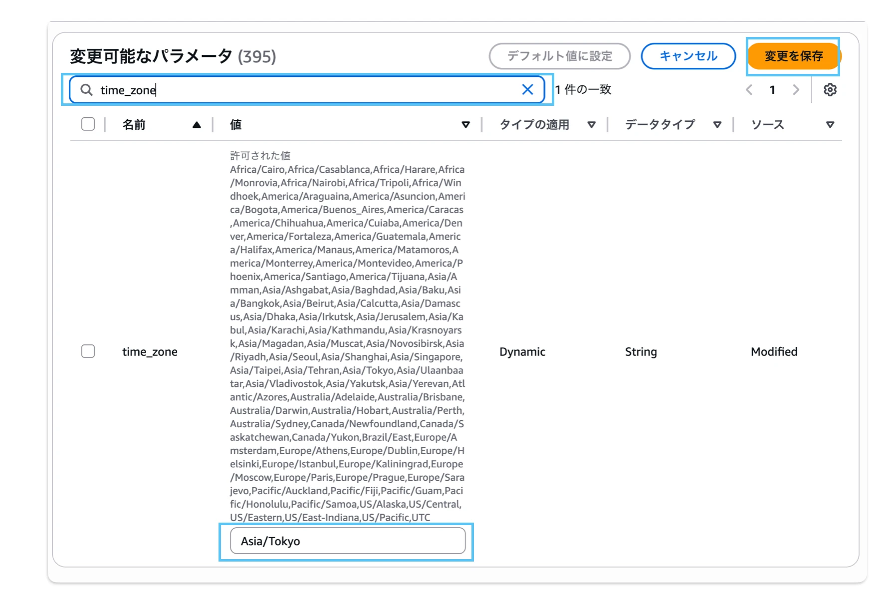896x598 pixels.
Task: Click the time_zone parameter name cell
Action: tap(150, 351)
